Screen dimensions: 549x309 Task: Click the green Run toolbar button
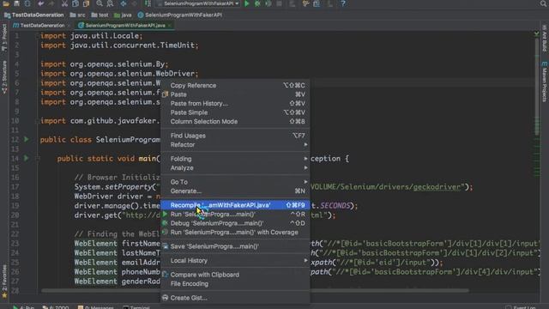pyautogui.click(x=247, y=3)
